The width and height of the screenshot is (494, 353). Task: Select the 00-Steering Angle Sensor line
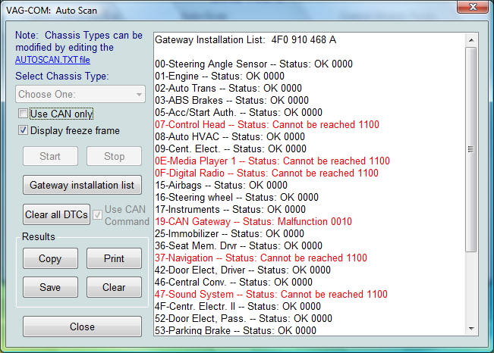(x=253, y=64)
